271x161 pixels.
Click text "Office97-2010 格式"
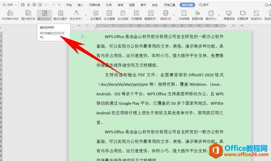coord(206,75)
